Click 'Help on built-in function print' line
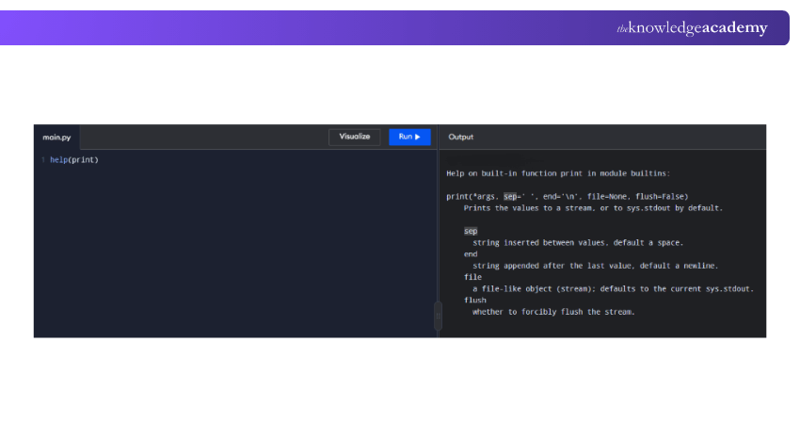Viewport: 800px width, 424px height. [x=558, y=173]
